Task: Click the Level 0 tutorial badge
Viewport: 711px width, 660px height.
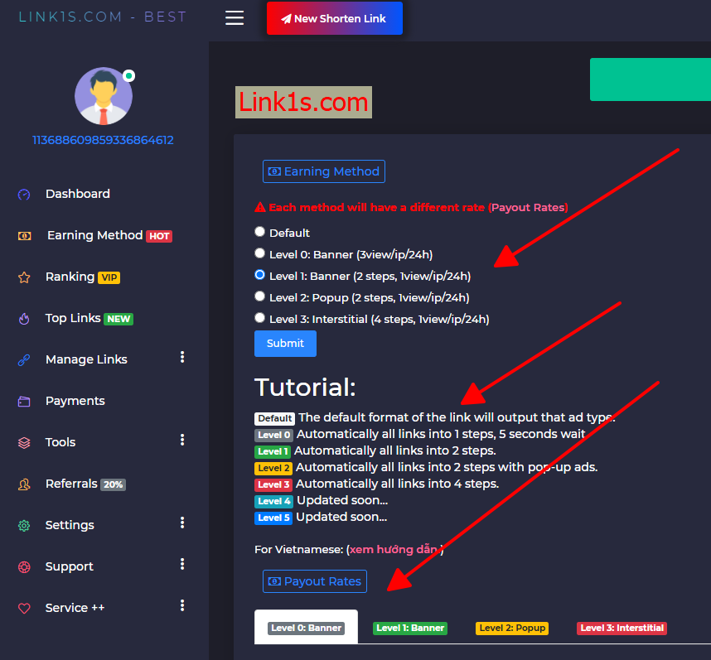Action: click(x=273, y=435)
